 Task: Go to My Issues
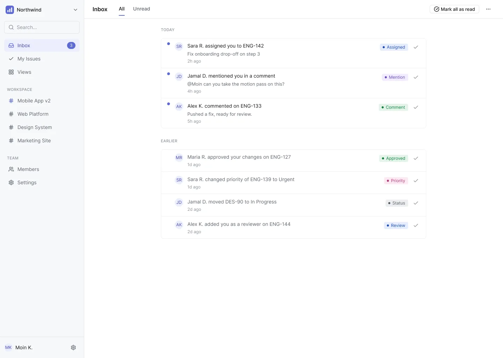[42, 59]
